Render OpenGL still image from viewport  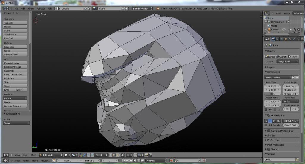pos(147,155)
